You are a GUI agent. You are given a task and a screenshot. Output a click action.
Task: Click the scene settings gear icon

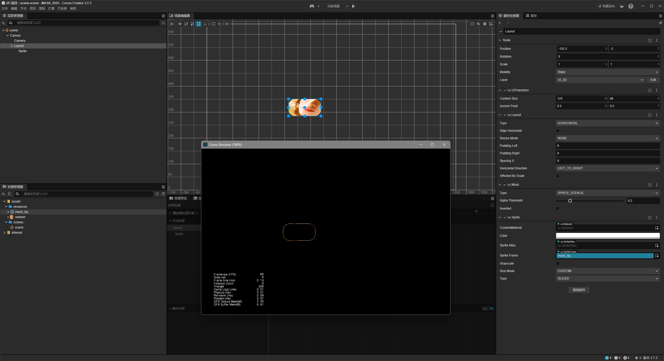coord(485,24)
